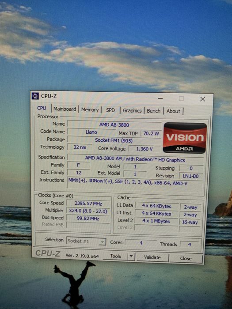Viewport: 232px width, 309px height.
Task: Click the CPU-Z title bar app icon
Action: click(35, 96)
